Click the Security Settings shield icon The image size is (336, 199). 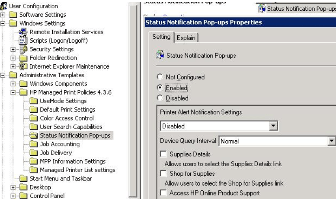[23, 49]
